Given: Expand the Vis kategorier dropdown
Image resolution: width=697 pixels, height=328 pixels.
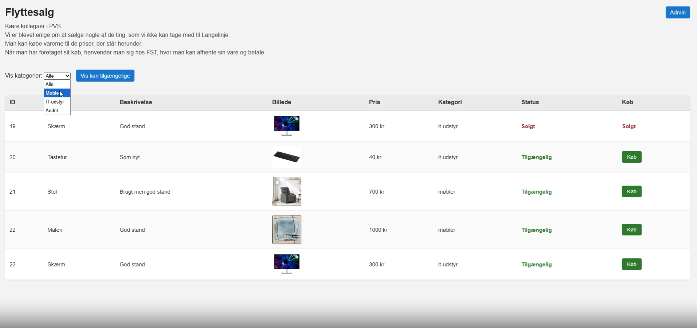Looking at the screenshot, I should [57, 76].
